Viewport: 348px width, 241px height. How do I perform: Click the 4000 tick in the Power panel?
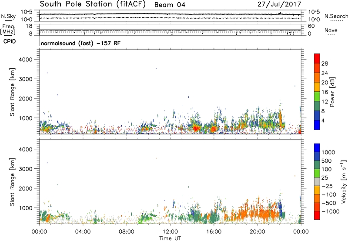[25, 60]
